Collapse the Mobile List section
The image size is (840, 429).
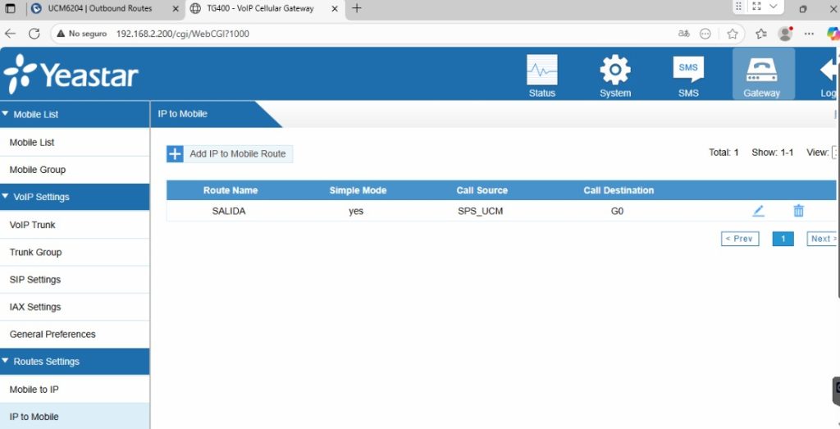tap(7, 114)
